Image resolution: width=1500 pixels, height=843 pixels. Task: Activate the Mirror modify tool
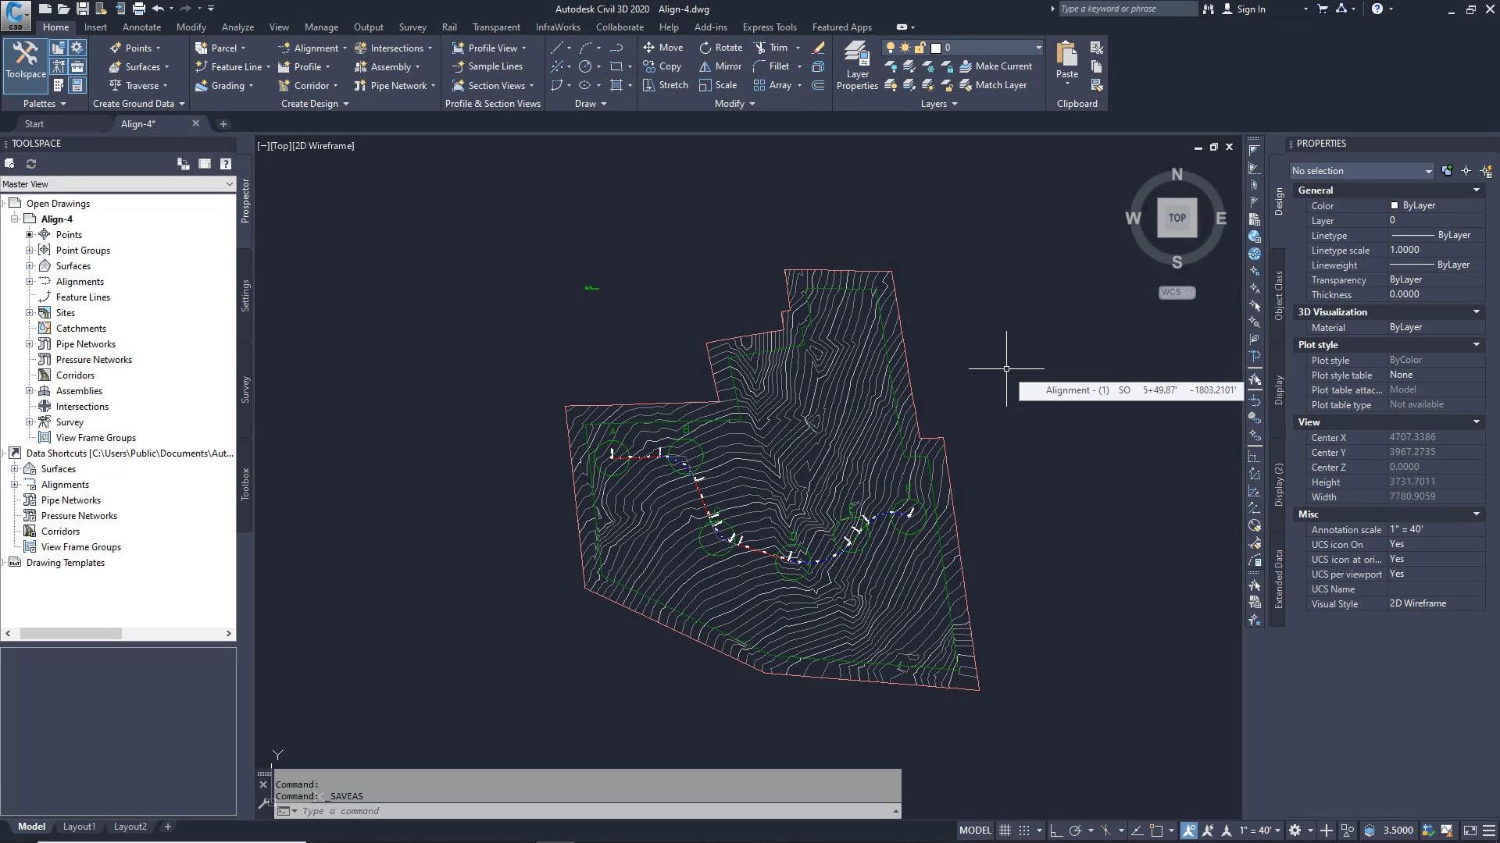click(720, 66)
